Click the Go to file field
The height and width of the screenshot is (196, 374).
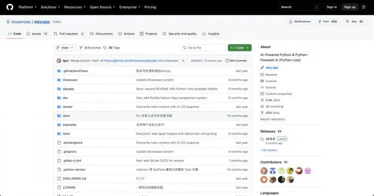click(x=203, y=48)
